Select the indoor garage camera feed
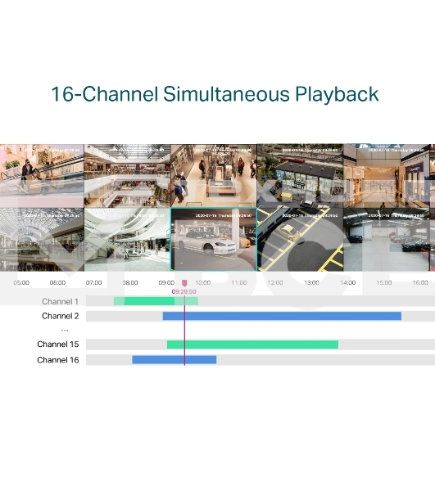435x491 pixels. [387, 240]
